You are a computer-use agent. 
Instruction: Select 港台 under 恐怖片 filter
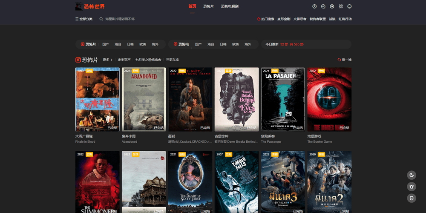(x=118, y=44)
